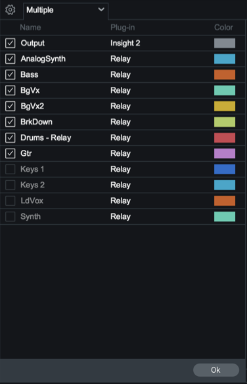Screen dimensions: 247x384
Task: Select the Keys 1 blue color swatch
Action: coord(225,169)
